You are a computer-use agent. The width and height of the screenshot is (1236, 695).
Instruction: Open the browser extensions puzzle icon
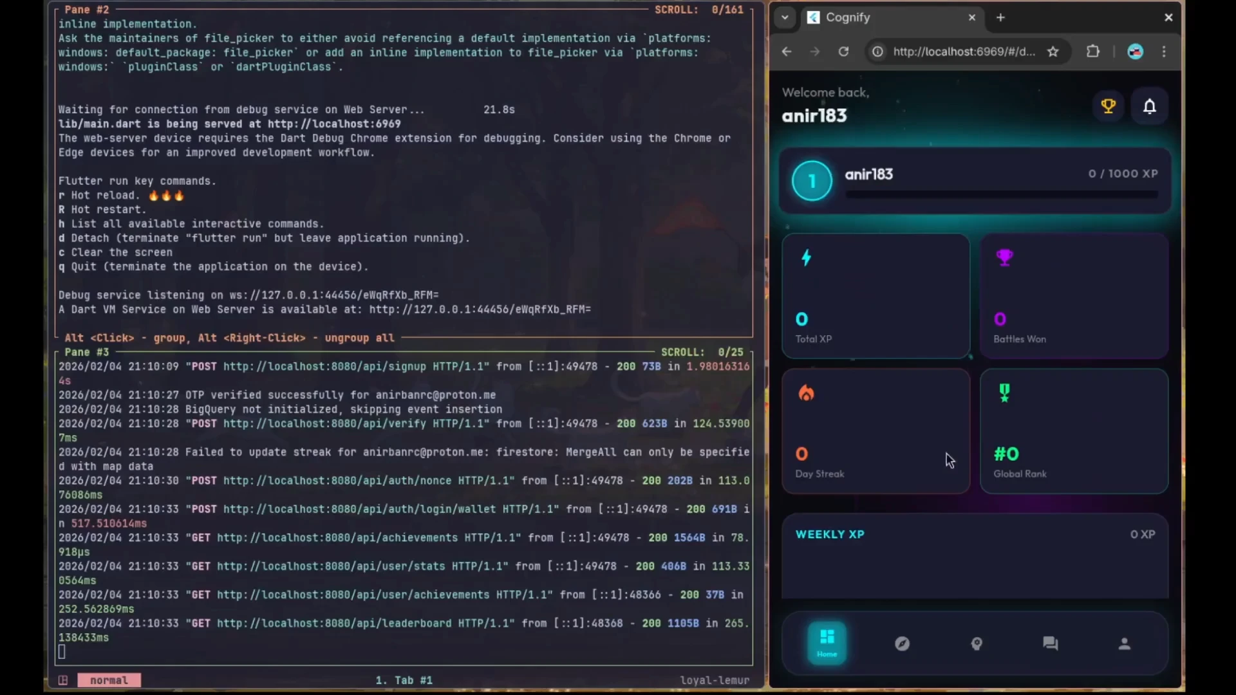[1093, 51]
